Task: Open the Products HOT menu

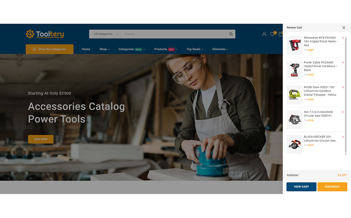Action: tap(165, 49)
